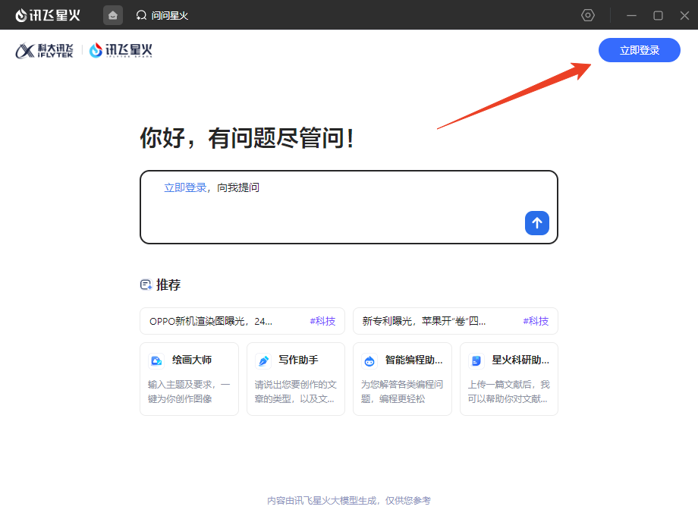Click the 智能编程助手 robot icon
Screen dimensions: 698x516
point(369,360)
